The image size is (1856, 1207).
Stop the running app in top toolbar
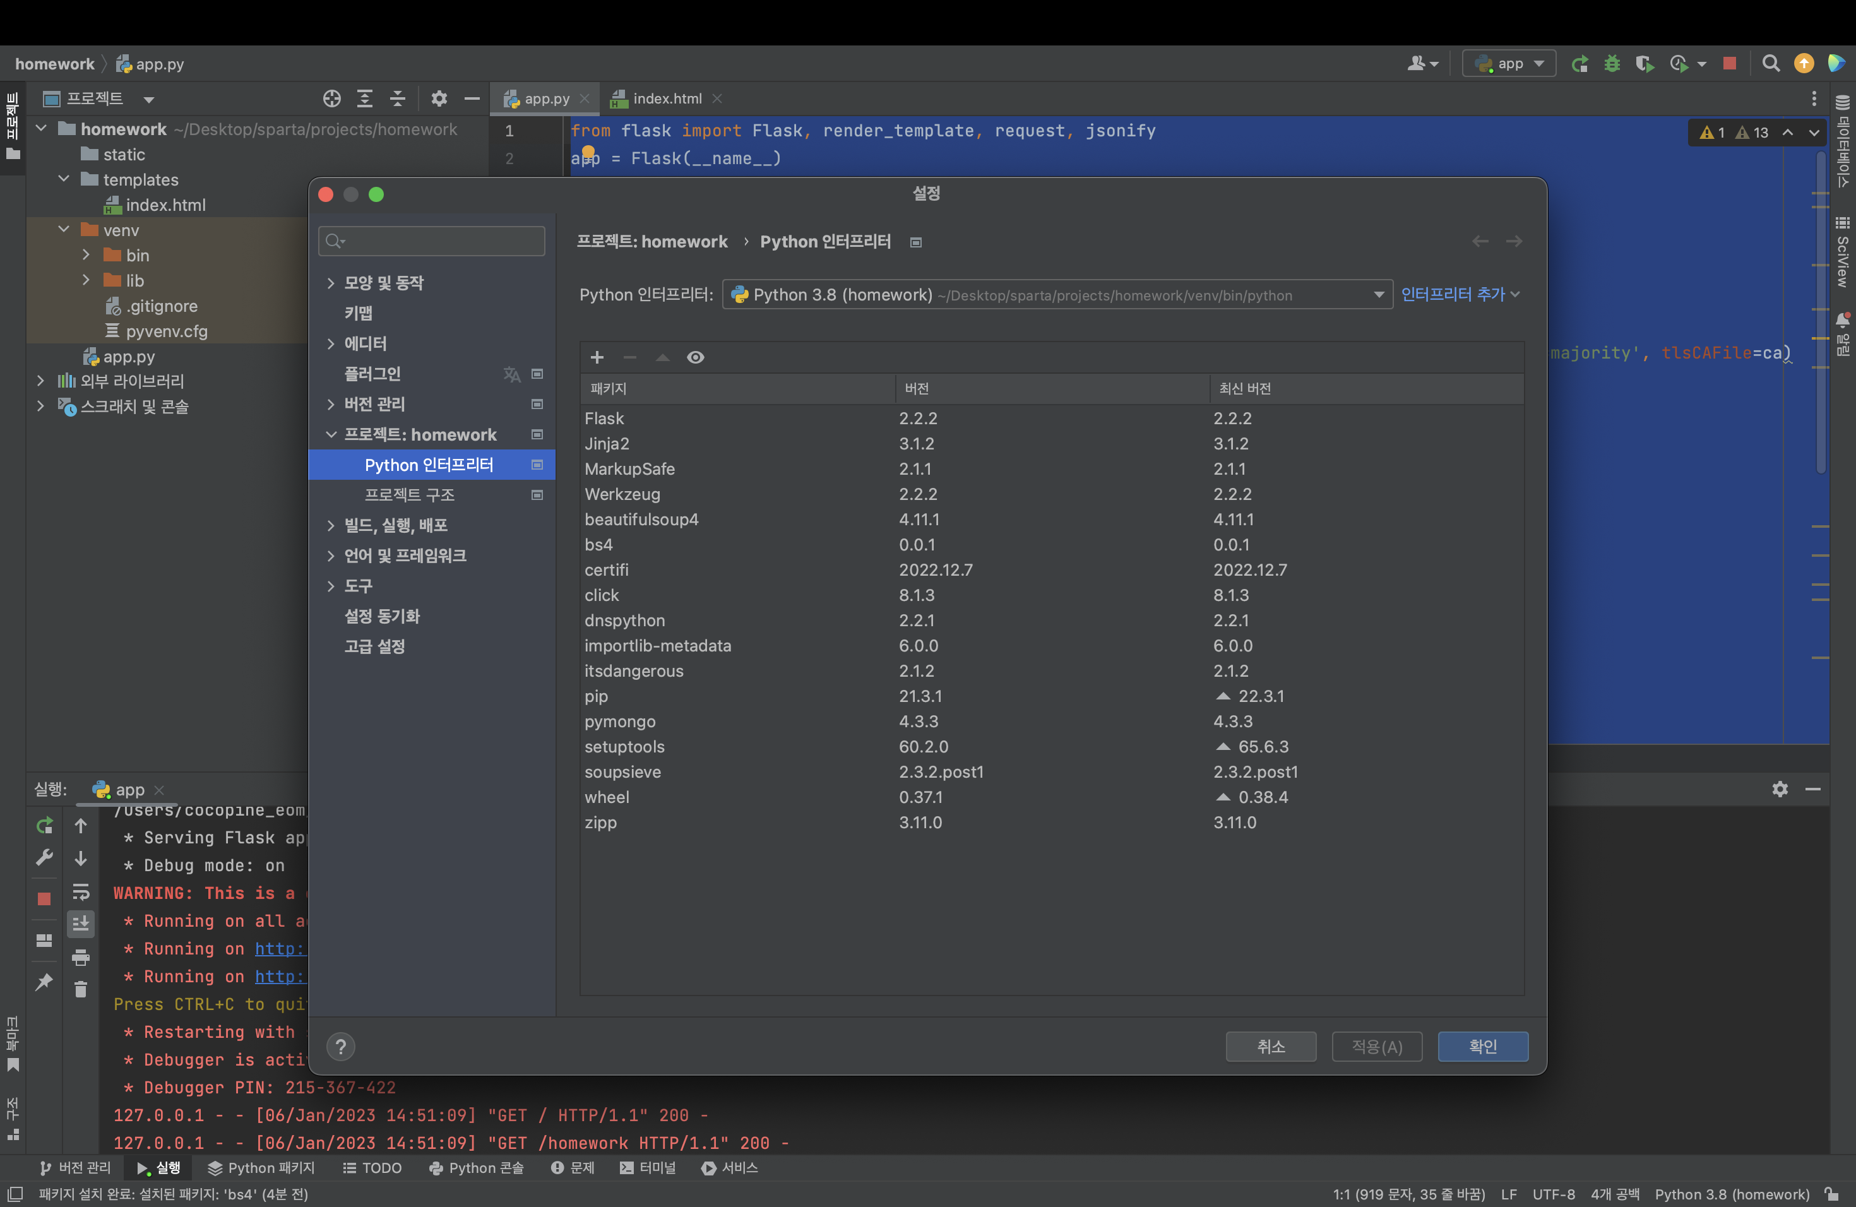click(1730, 64)
